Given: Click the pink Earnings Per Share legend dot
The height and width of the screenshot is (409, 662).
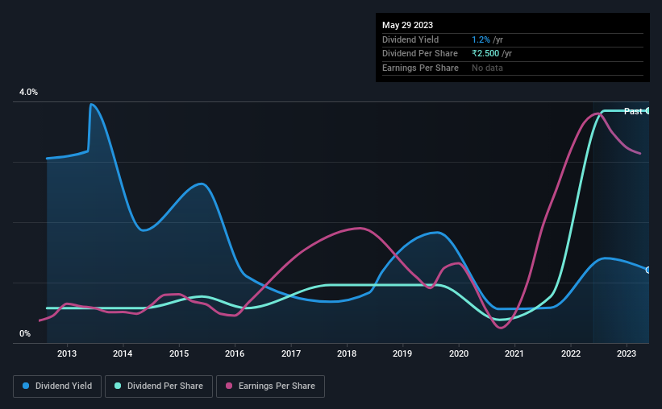Looking at the screenshot, I should pos(229,386).
